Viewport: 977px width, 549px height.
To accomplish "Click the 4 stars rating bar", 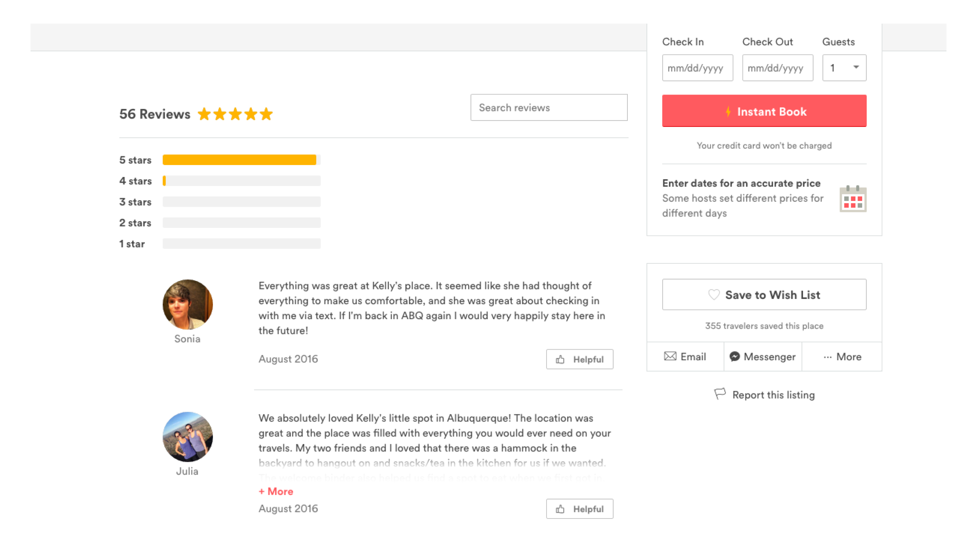I will [x=241, y=181].
